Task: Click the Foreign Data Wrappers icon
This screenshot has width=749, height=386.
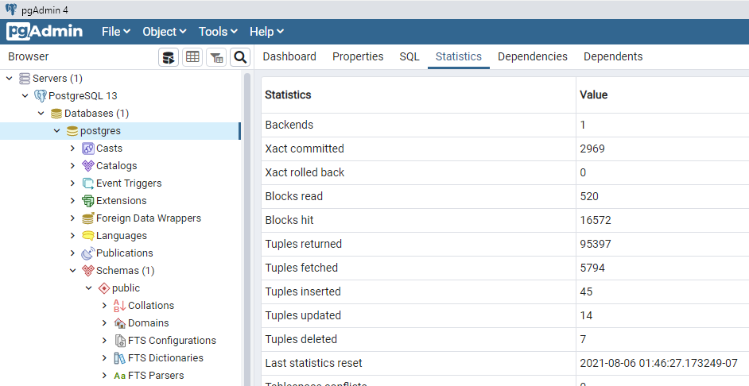Action: point(88,218)
